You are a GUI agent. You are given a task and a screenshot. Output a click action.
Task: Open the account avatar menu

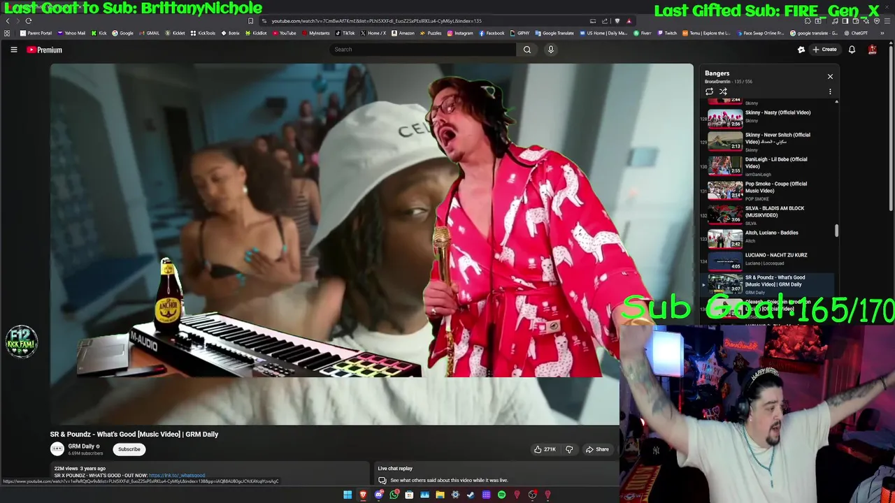(x=873, y=50)
